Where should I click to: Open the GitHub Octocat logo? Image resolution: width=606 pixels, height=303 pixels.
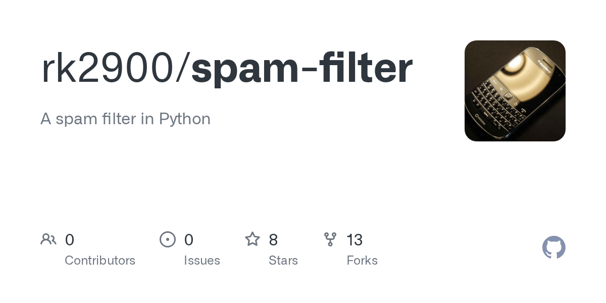point(554,247)
